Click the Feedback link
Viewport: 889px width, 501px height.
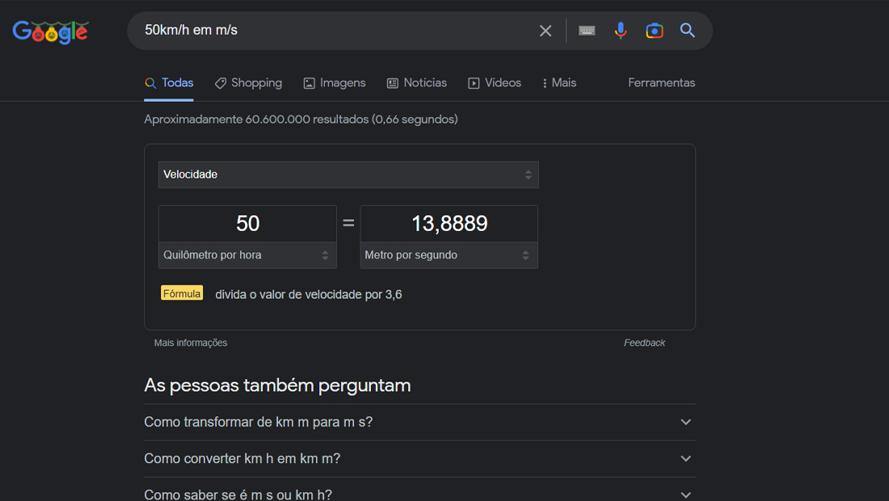point(644,343)
